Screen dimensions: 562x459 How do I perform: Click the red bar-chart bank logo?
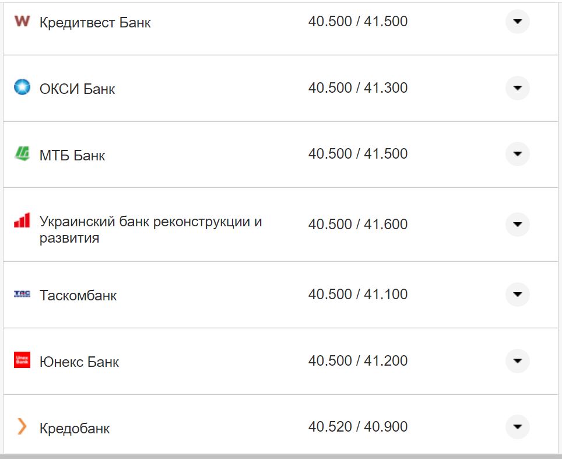pos(22,220)
